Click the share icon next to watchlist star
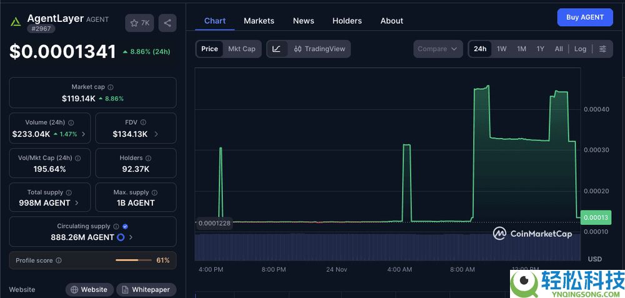Viewport: 625px width, 298px height. click(x=167, y=23)
